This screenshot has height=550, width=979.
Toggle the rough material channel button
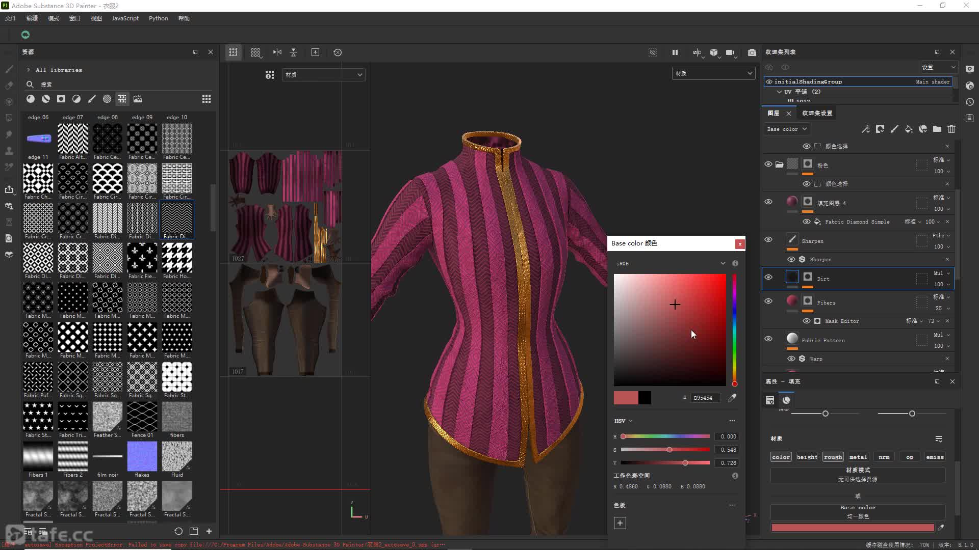tap(833, 457)
